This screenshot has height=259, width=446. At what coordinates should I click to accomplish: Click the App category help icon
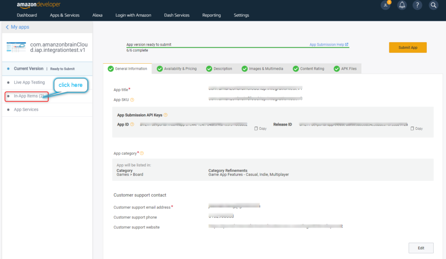[x=142, y=153]
